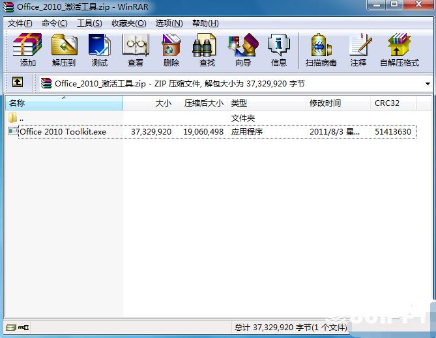The image size is (436, 338).
Task: Open the 选项(N) options menu
Action: [169, 23]
